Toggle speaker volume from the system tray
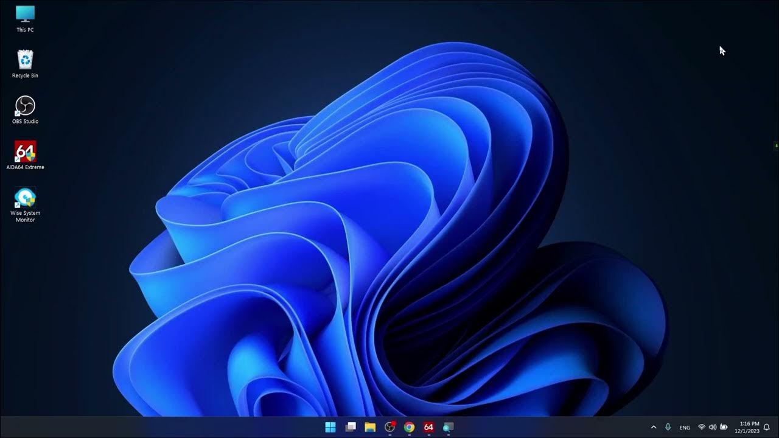 pos(712,427)
